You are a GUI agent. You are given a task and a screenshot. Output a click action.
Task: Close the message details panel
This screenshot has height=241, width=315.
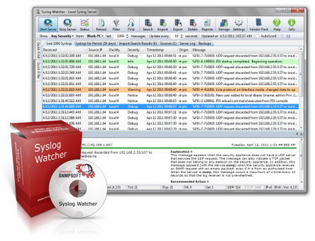(301, 134)
